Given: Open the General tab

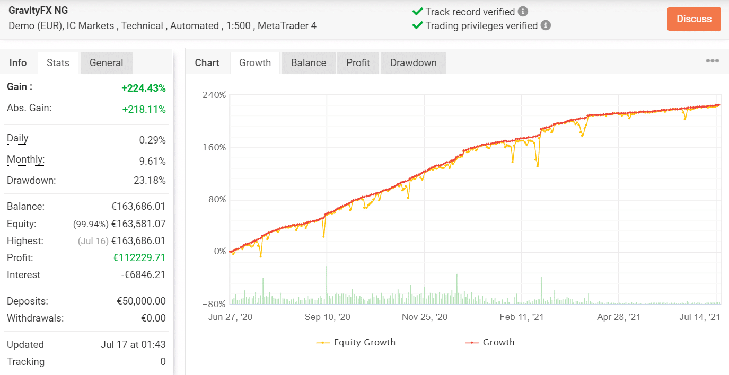Looking at the screenshot, I should click(x=106, y=63).
